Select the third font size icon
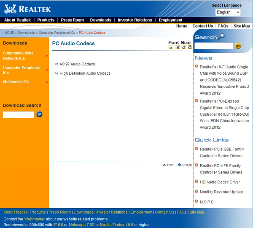This screenshot has height=228, width=253. pyautogui.click(x=183, y=47)
